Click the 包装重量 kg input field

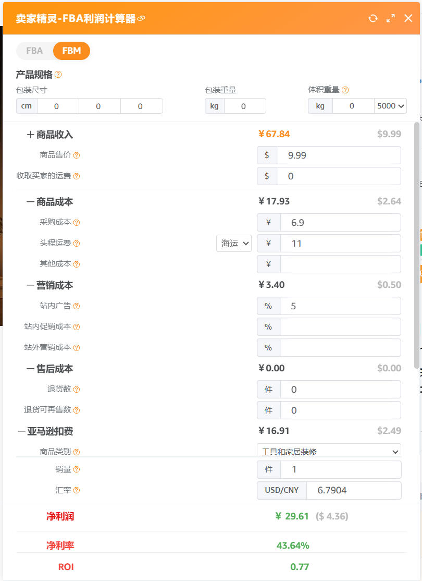click(245, 106)
